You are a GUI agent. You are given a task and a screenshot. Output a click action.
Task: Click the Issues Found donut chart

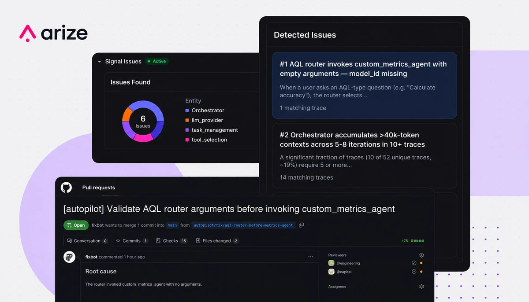click(143, 121)
